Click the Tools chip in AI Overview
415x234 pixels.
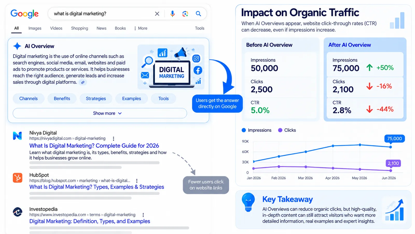(163, 98)
